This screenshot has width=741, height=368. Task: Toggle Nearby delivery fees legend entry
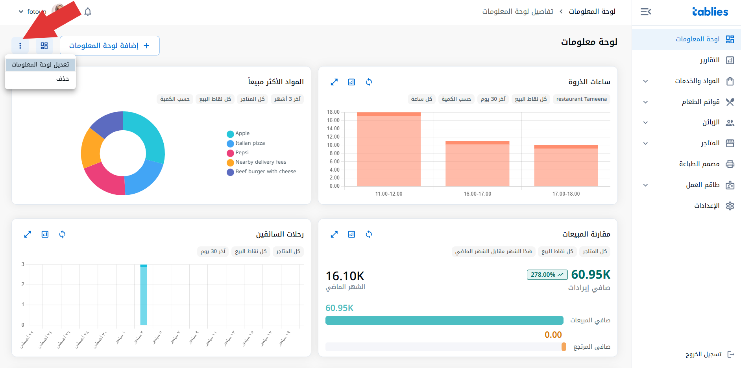257,162
